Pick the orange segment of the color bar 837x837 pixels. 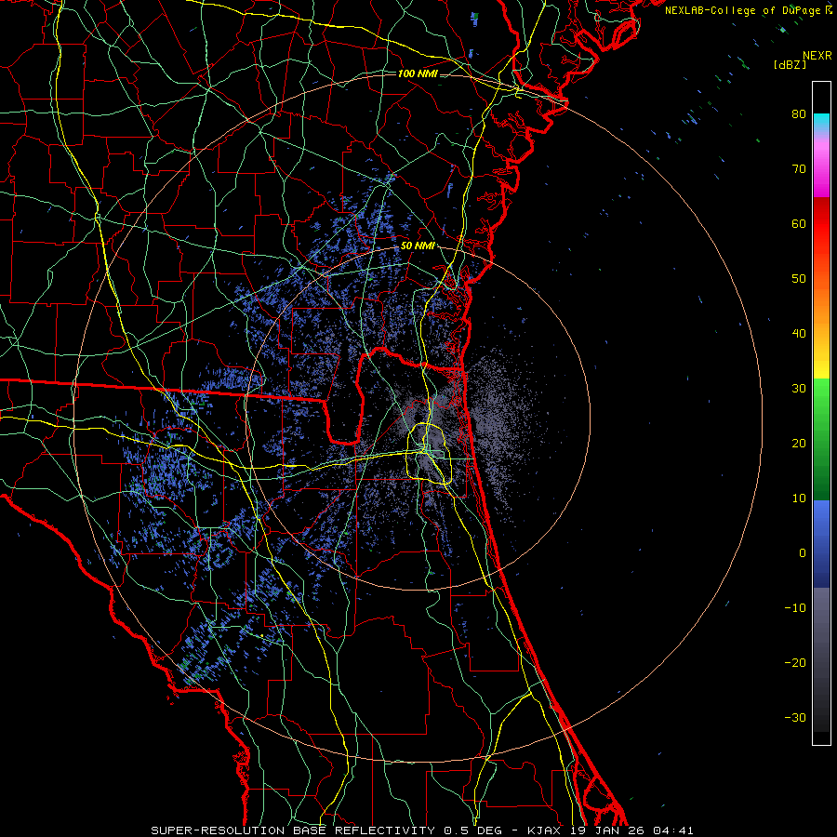(x=821, y=304)
